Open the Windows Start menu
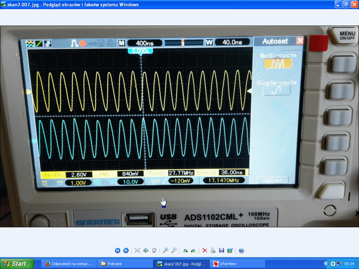 coord(18,264)
